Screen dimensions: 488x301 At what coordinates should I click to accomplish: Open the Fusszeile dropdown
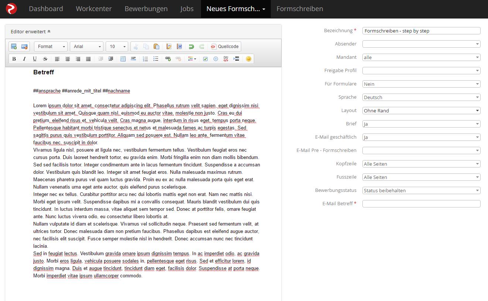422,177
